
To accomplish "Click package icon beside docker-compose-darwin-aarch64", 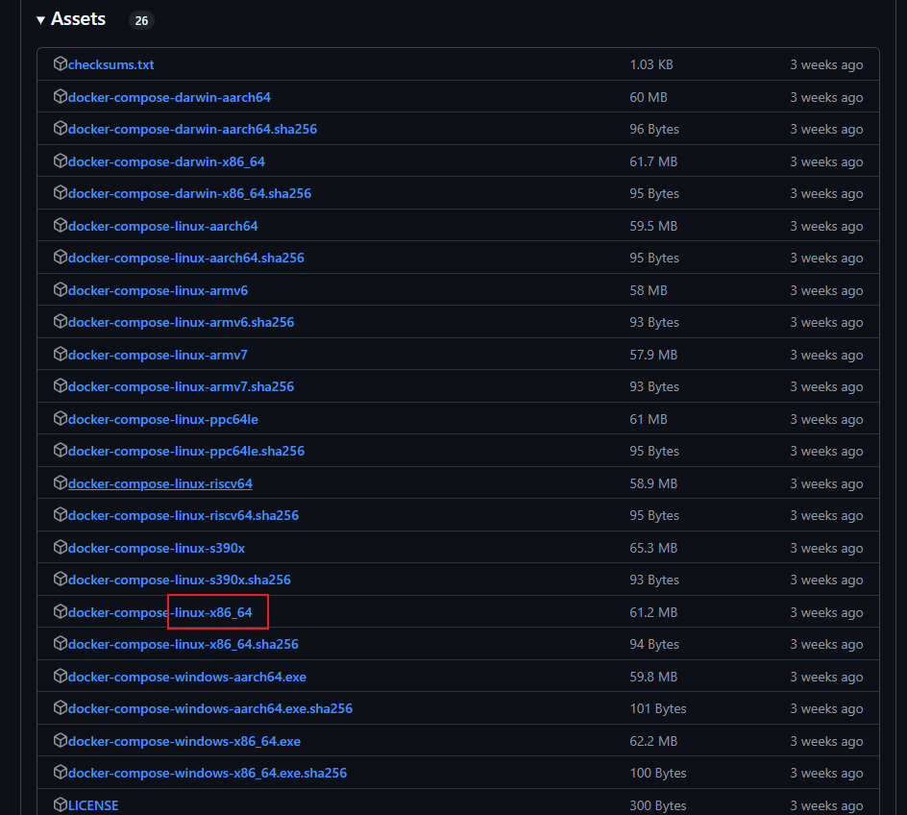I will point(61,96).
